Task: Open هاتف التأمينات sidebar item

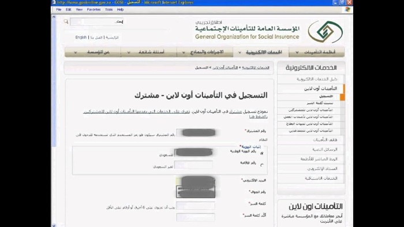Action: (325, 140)
